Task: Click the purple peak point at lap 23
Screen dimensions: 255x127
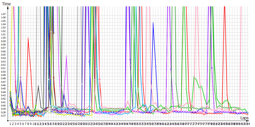Action: point(66,57)
